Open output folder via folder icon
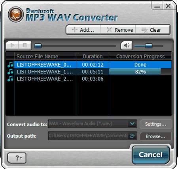Image resolution: width=178 pixels, height=169 pixels. 132,136
